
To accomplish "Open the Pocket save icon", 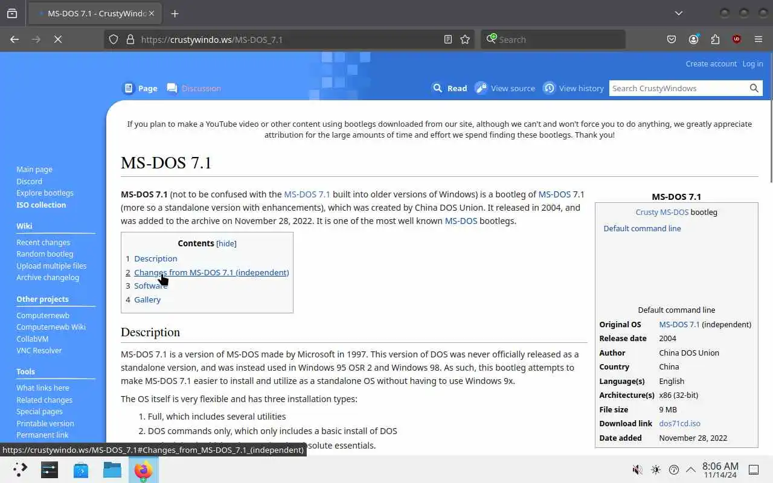I will point(672,39).
